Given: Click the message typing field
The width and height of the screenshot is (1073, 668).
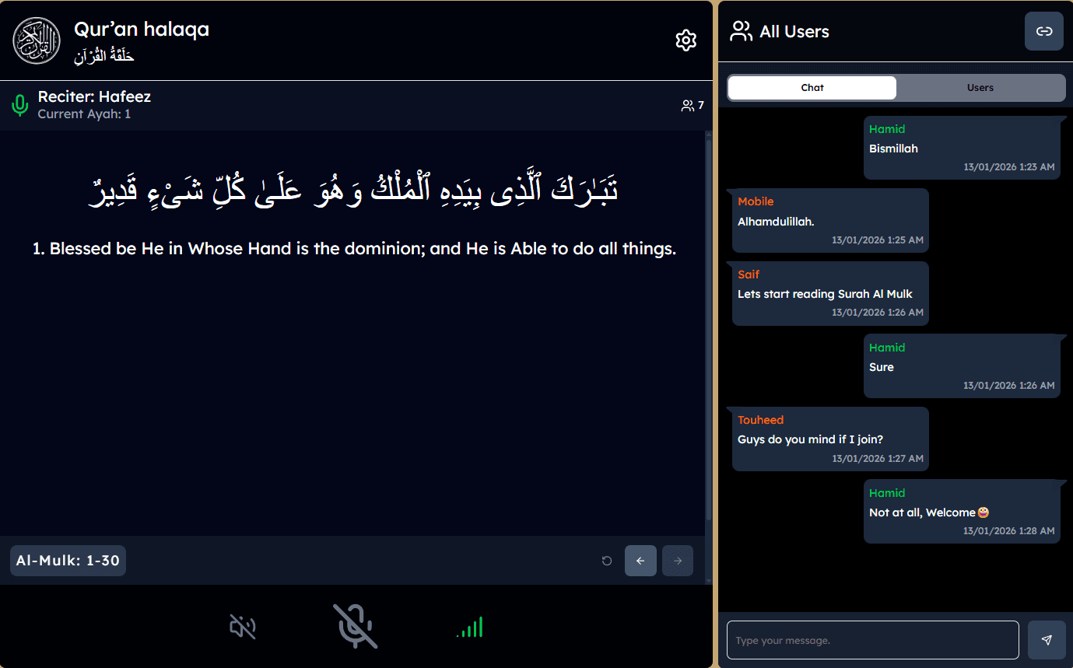Looking at the screenshot, I should [x=871, y=639].
